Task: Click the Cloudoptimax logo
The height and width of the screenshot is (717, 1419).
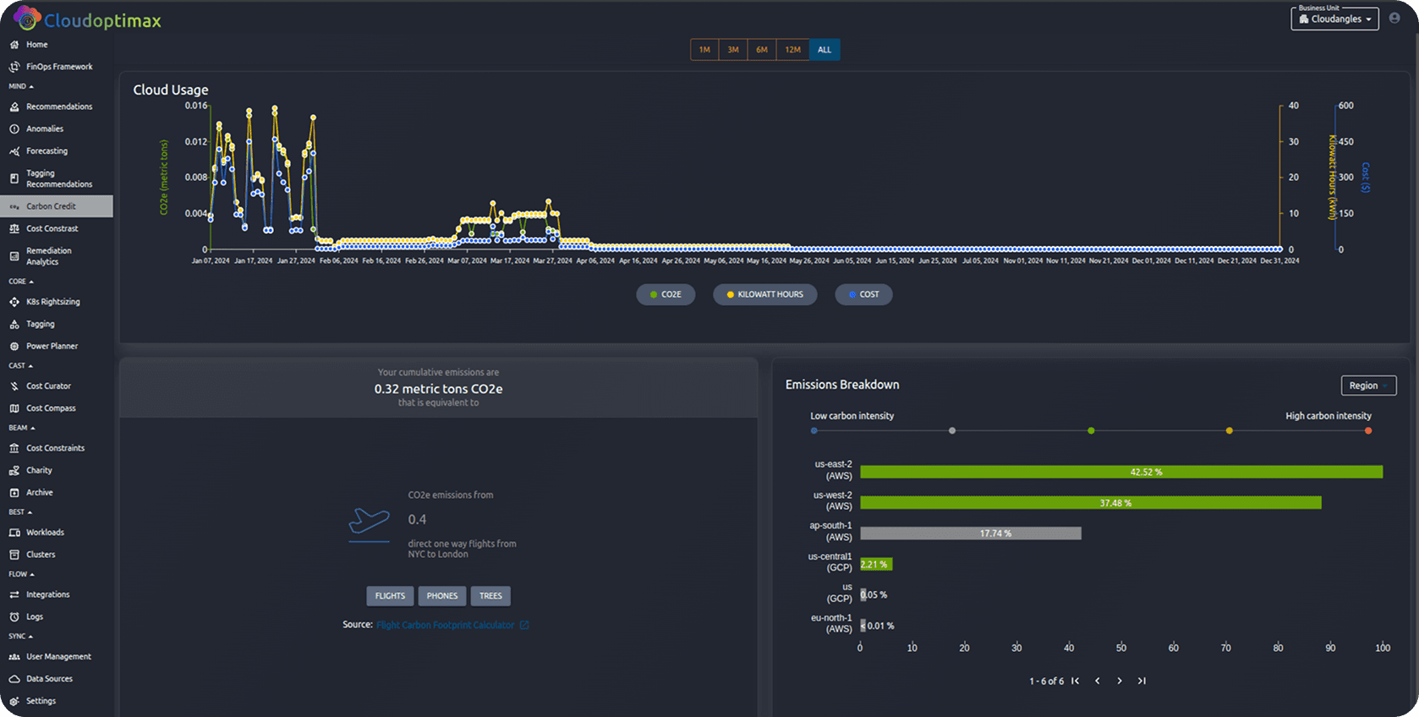Action: click(87, 19)
